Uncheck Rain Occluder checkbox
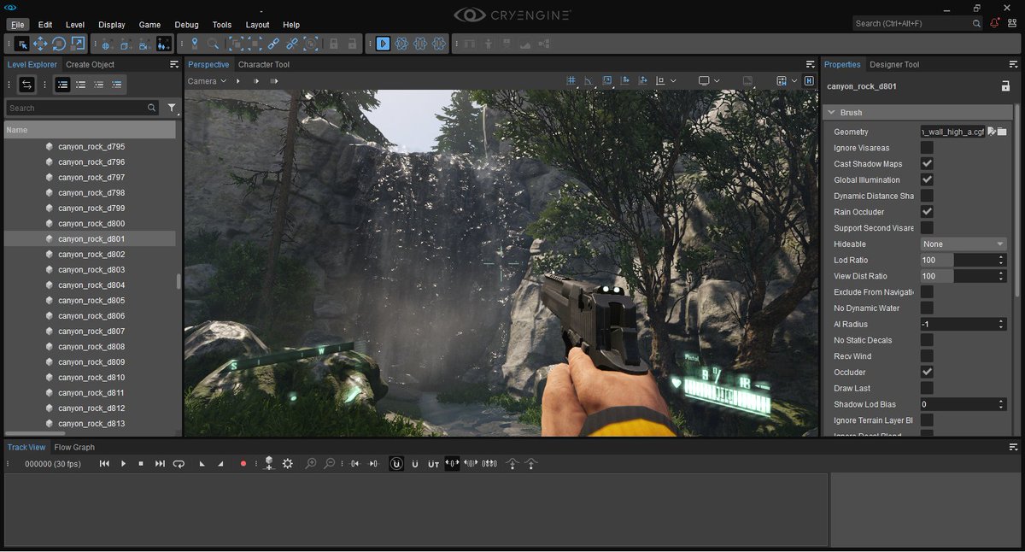 (927, 212)
